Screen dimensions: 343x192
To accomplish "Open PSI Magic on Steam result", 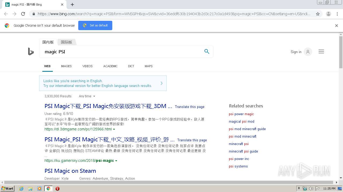I will pyautogui.click(x=70, y=171).
